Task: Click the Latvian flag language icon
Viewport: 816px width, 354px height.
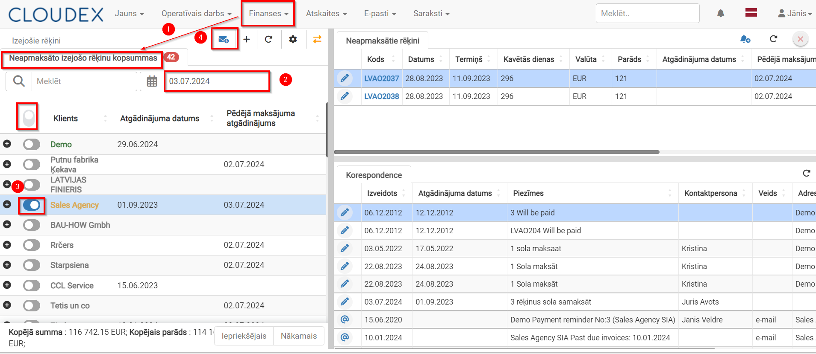Action: (x=751, y=13)
